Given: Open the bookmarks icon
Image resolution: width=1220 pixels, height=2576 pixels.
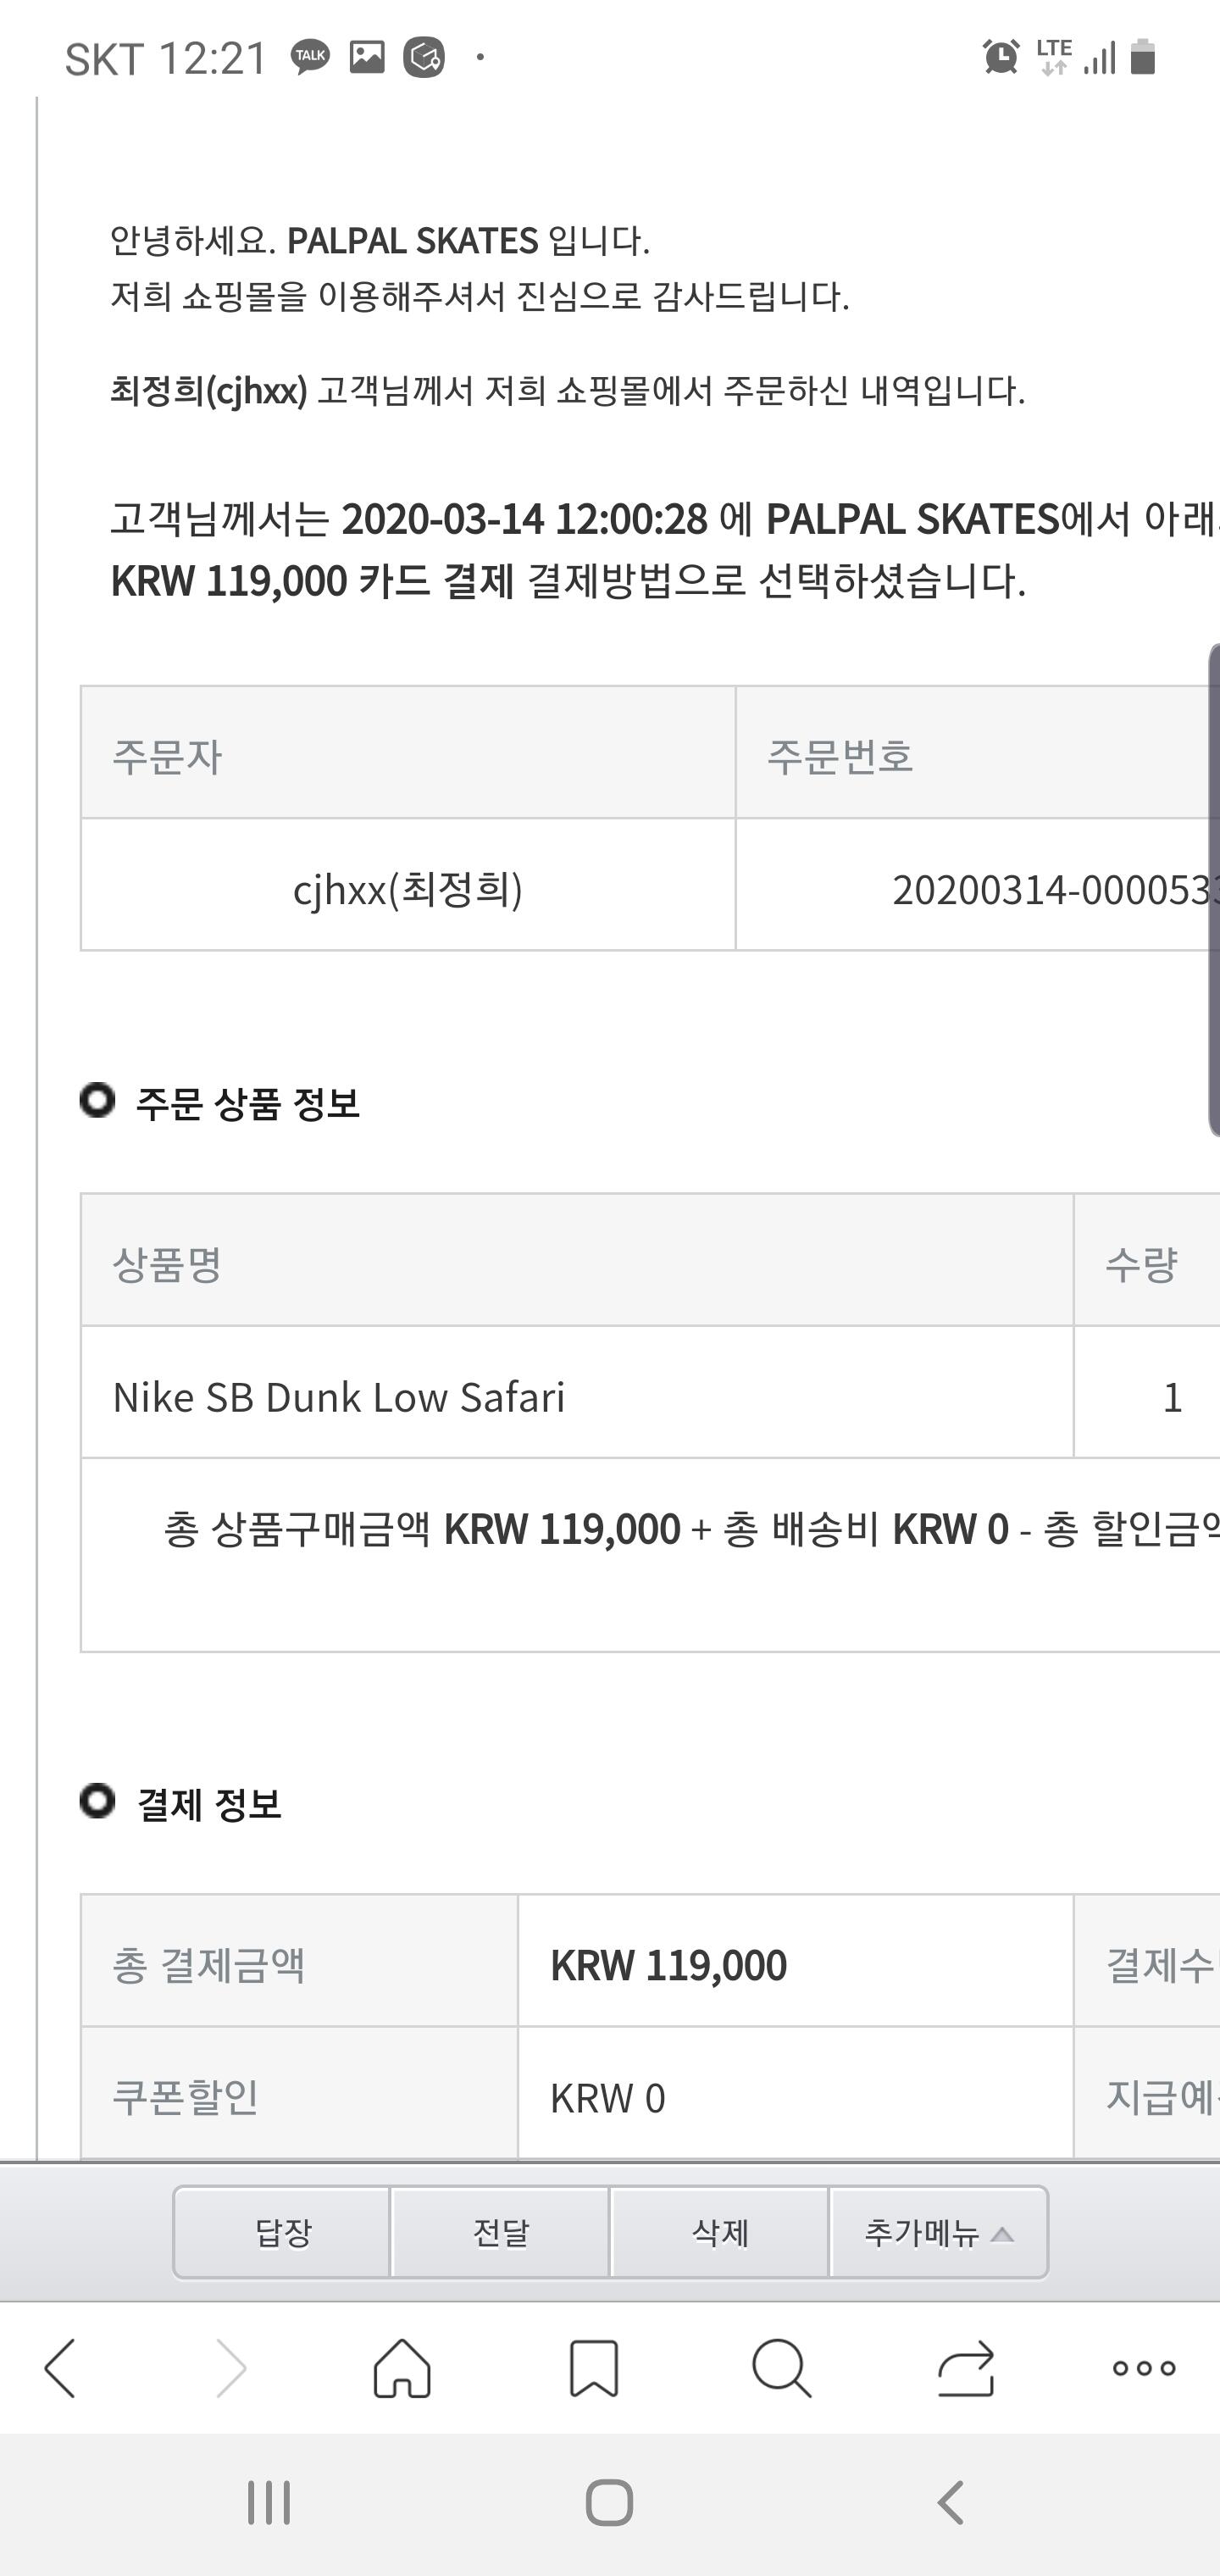Looking at the screenshot, I should (593, 2367).
